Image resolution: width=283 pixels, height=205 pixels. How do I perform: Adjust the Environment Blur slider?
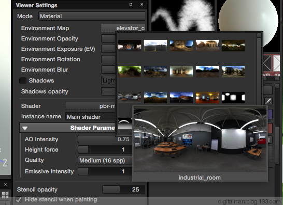click(x=108, y=70)
